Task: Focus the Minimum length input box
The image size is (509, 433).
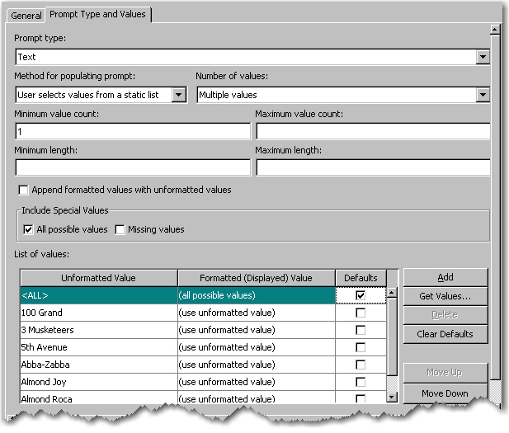Action: click(132, 167)
